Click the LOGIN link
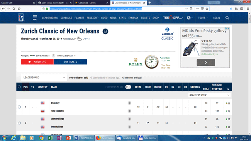This screenshot has height=141, width=251. [x=216, y=18]
